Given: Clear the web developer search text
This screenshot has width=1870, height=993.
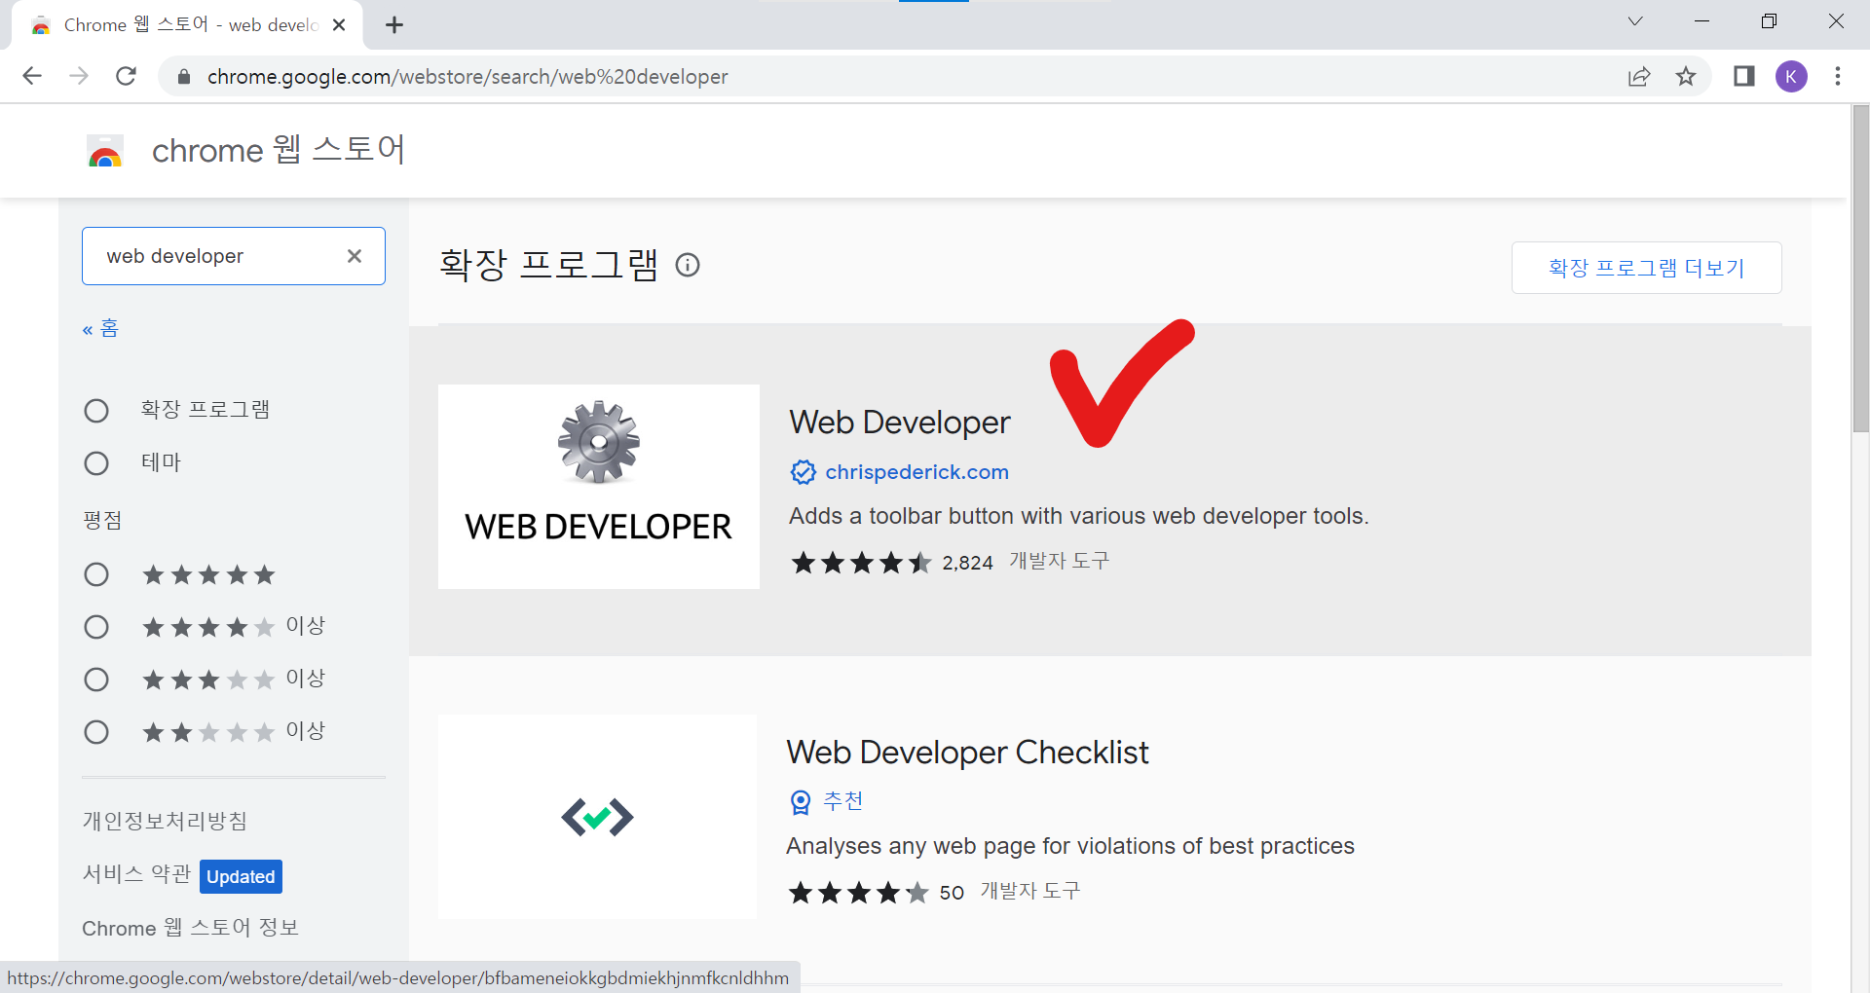Looking at the screenshot, I should click(355, 256).
